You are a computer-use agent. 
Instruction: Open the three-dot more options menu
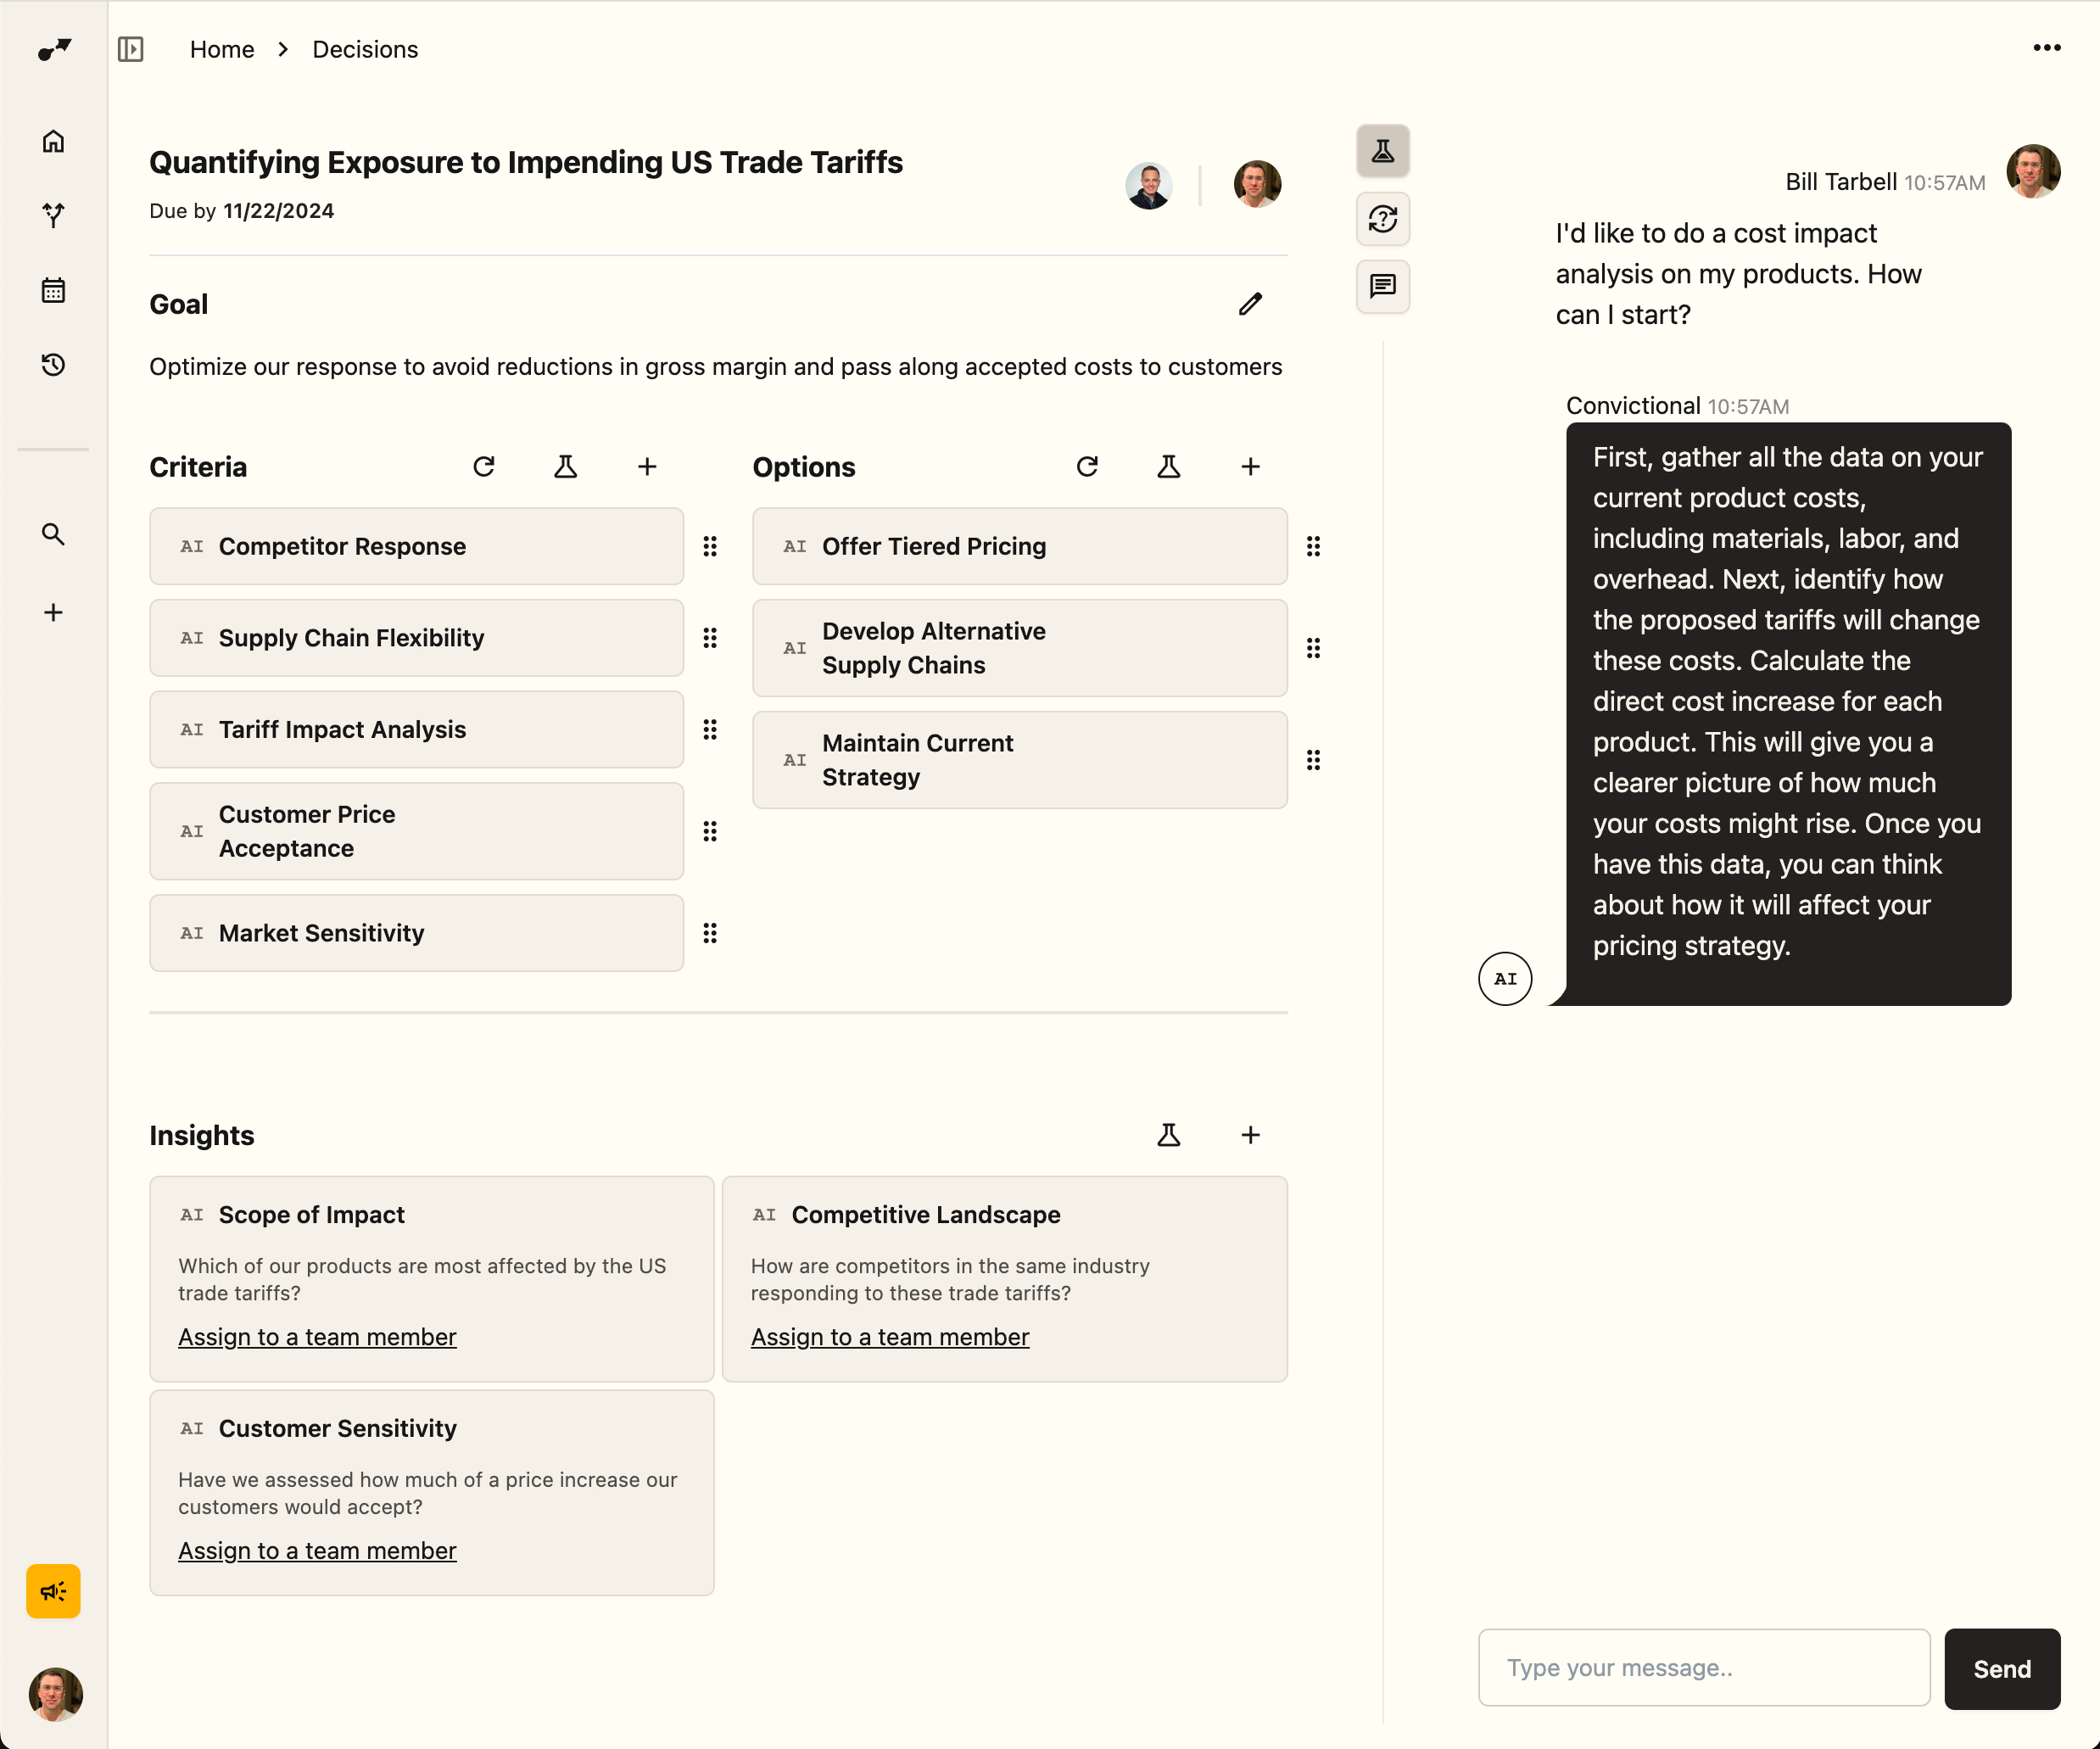(2047, 48)
